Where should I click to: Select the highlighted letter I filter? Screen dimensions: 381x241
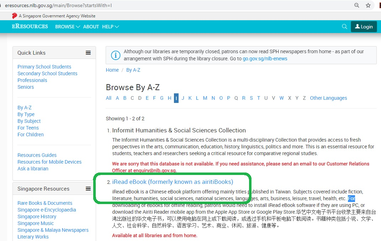[176, 98]
